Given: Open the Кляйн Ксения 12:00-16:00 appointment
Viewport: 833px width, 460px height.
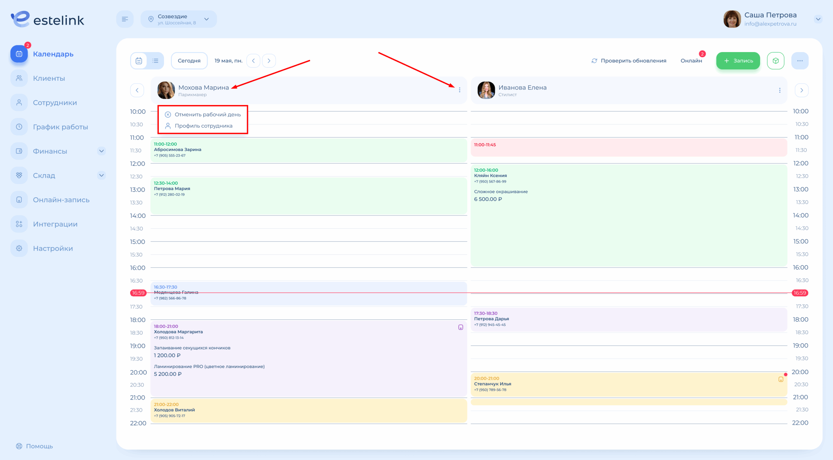Looking at the screenshot, I should tap(629, 215).
